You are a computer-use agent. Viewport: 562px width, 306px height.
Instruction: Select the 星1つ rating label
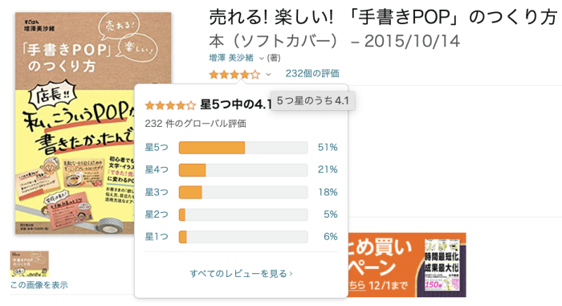click(x=157, y=237)
